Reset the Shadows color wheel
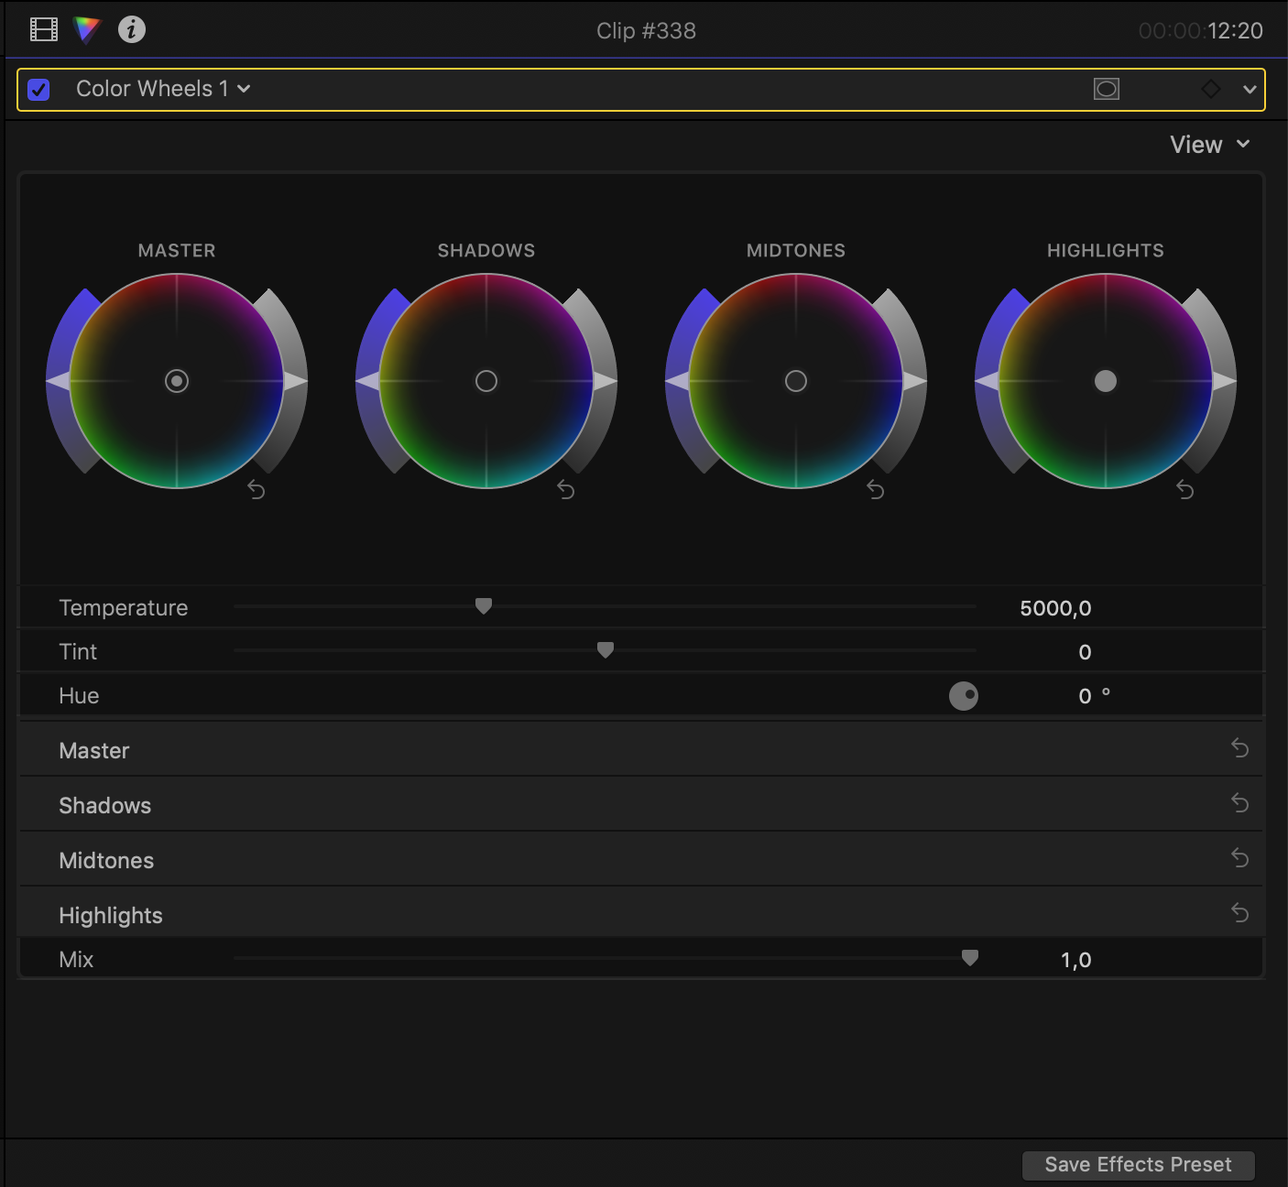The width and height of the screenshot is (1288, 1187). (566, 490)
